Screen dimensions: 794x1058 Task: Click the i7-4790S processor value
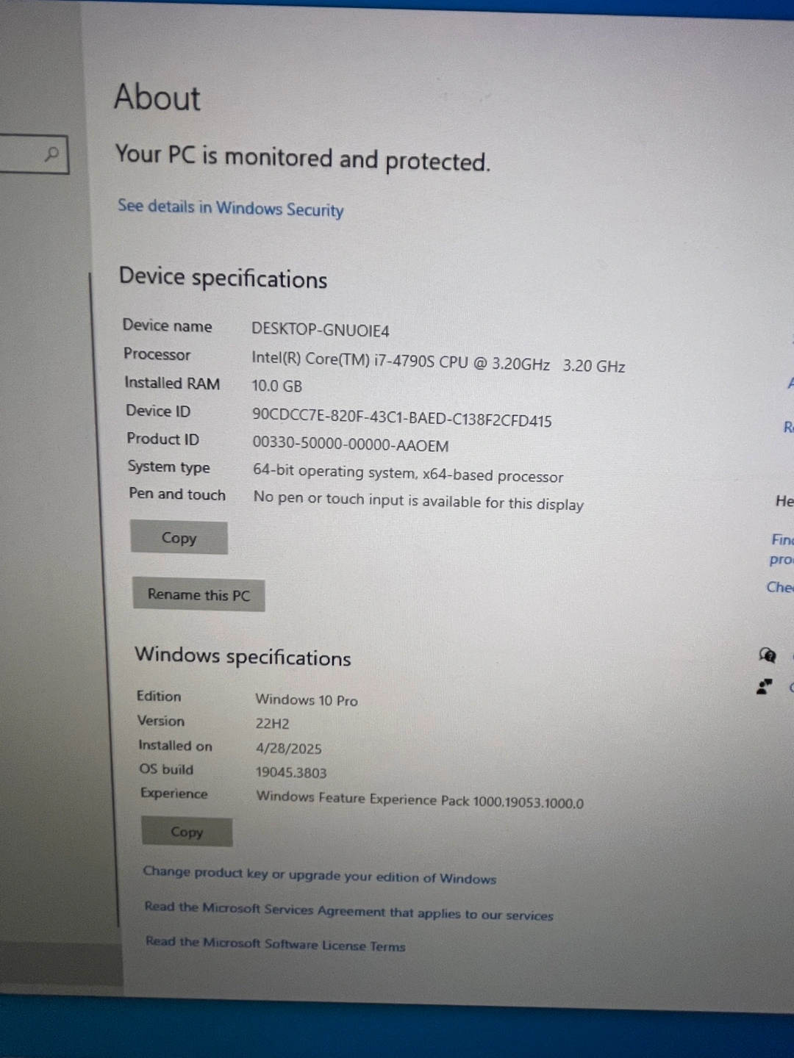tap(438, 362)
